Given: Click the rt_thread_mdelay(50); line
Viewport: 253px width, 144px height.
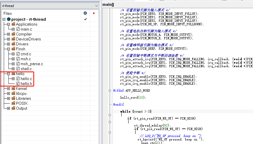Looking at the screenshot, I should (152, 125).
